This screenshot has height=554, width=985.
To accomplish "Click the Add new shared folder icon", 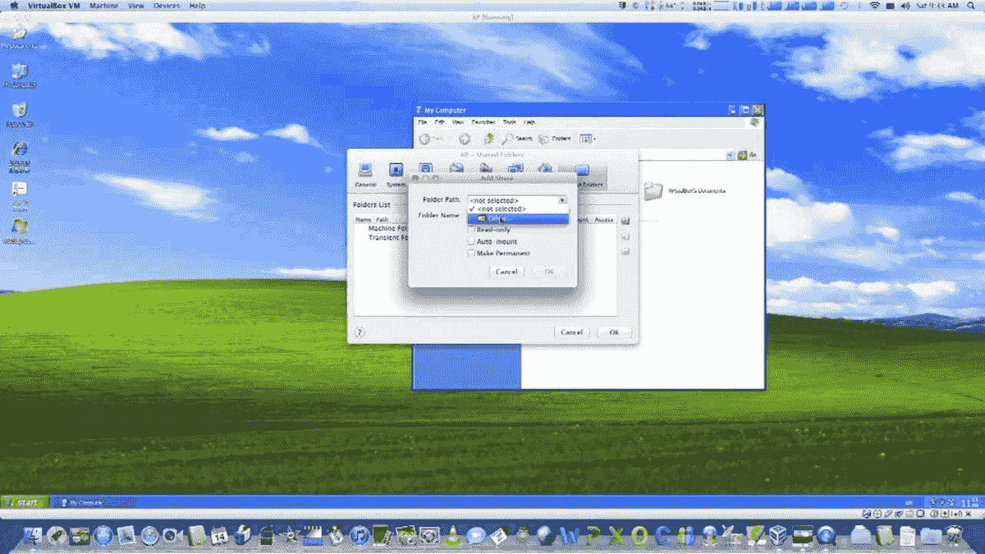I will click(x=625, y=219).
